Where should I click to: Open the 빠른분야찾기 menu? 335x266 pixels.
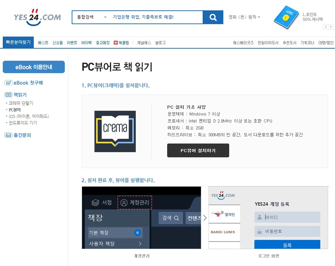[x=18, y=42]
